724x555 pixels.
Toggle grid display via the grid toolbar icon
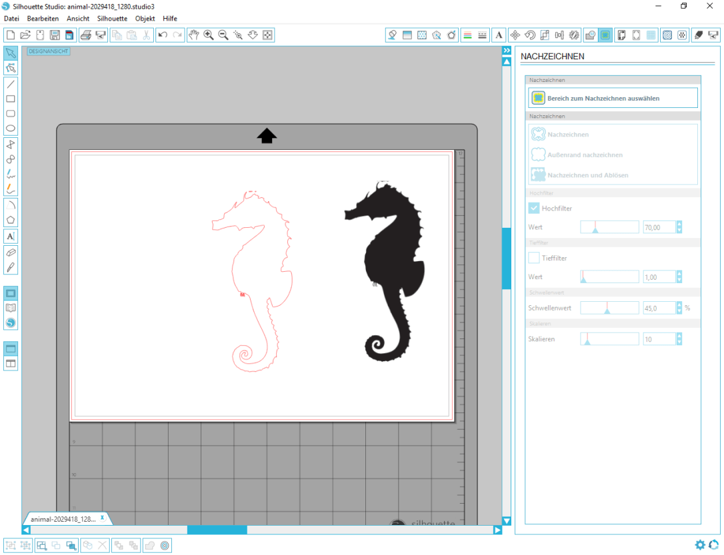(651, 35)
